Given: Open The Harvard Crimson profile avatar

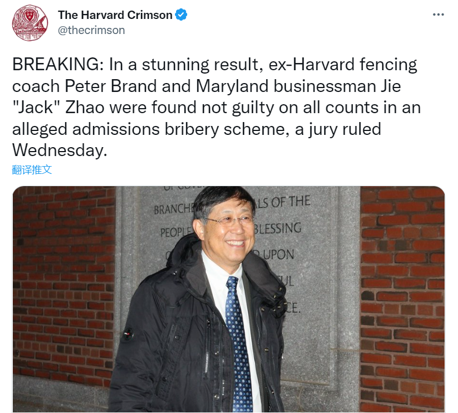Looking at the screenshot, I should pos(30,23).
